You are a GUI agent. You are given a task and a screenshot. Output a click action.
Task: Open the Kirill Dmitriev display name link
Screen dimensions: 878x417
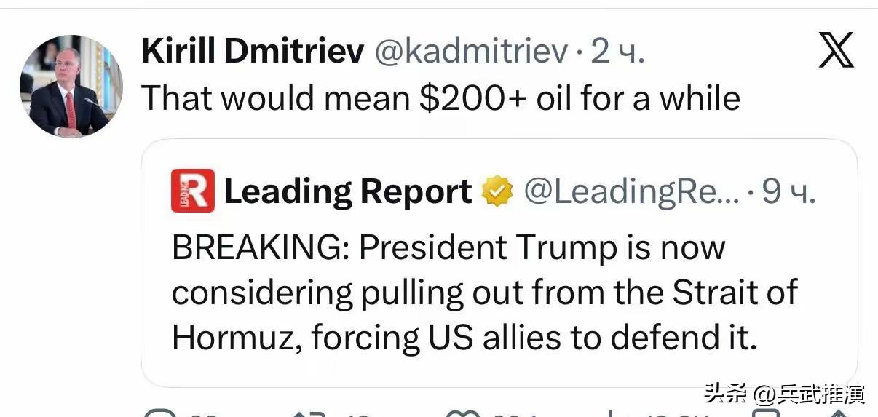(x=252, y=52)
